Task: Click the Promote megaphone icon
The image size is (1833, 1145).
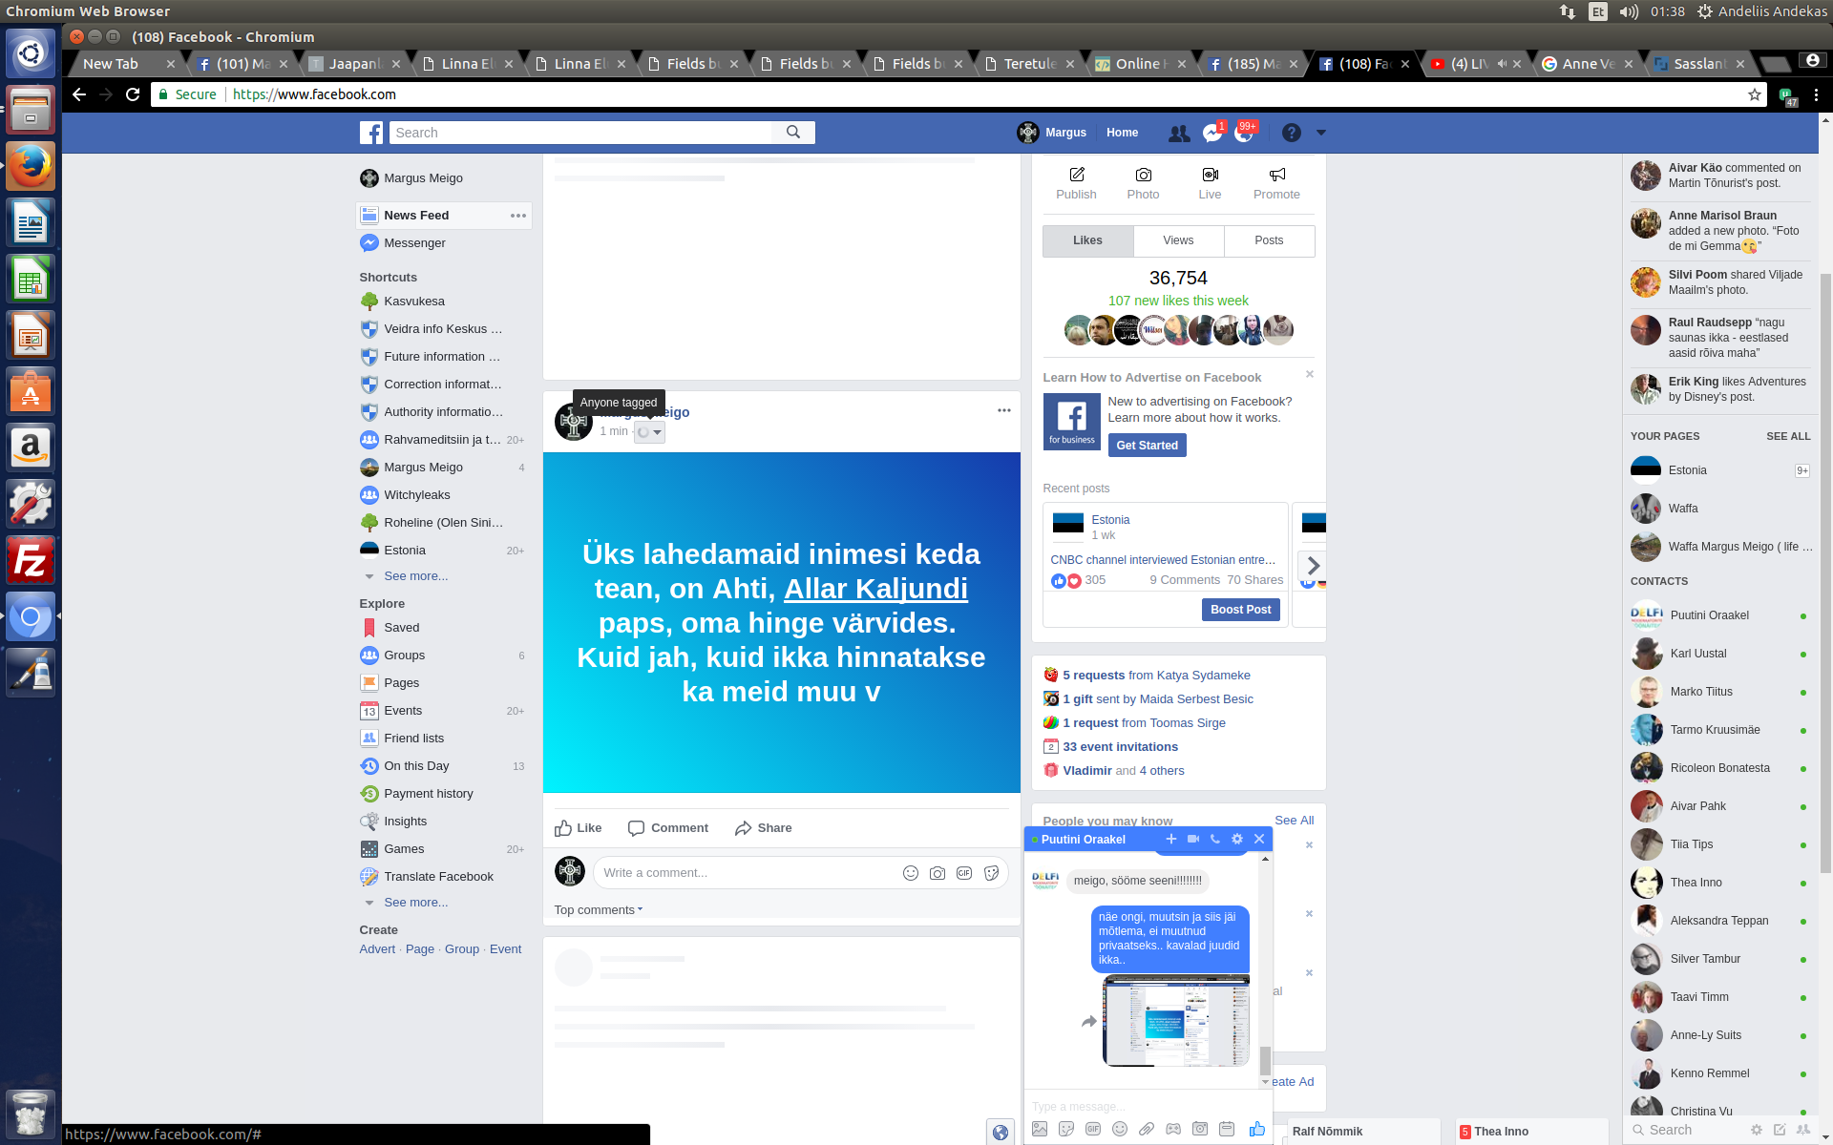Action: (x=1276, y=175)
